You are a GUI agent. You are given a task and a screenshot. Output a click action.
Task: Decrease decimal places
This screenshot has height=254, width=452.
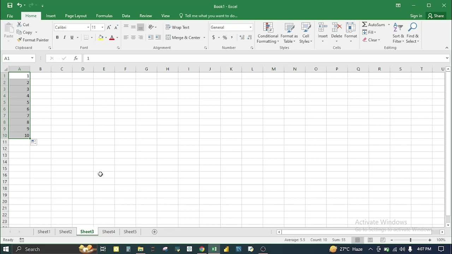point(249,37)
